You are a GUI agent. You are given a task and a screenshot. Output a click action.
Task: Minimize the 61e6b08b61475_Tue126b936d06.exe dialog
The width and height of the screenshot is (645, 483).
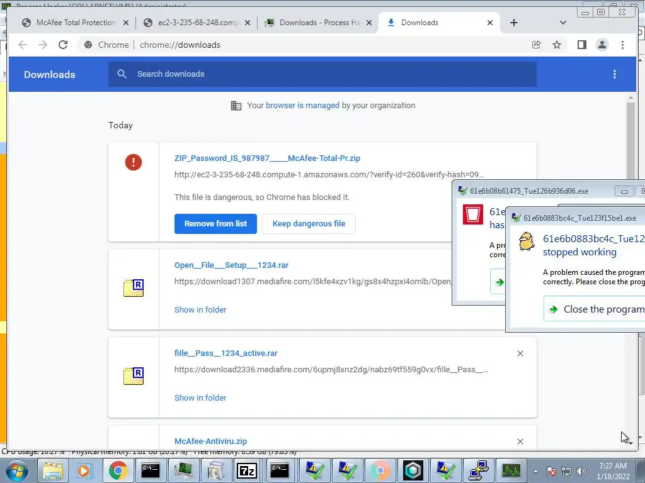click(x=624, y=191)
